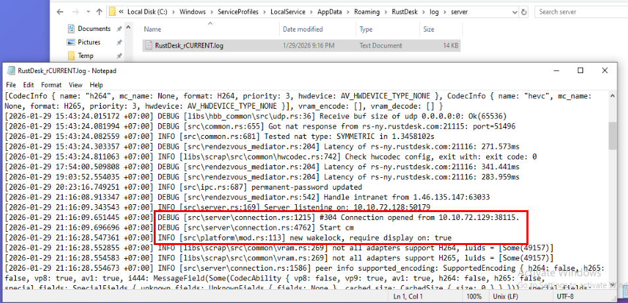This screenshot has height=303, width=628.
Task: Click the Documents folder icon in sidebar
Action: tap(71, 29)
